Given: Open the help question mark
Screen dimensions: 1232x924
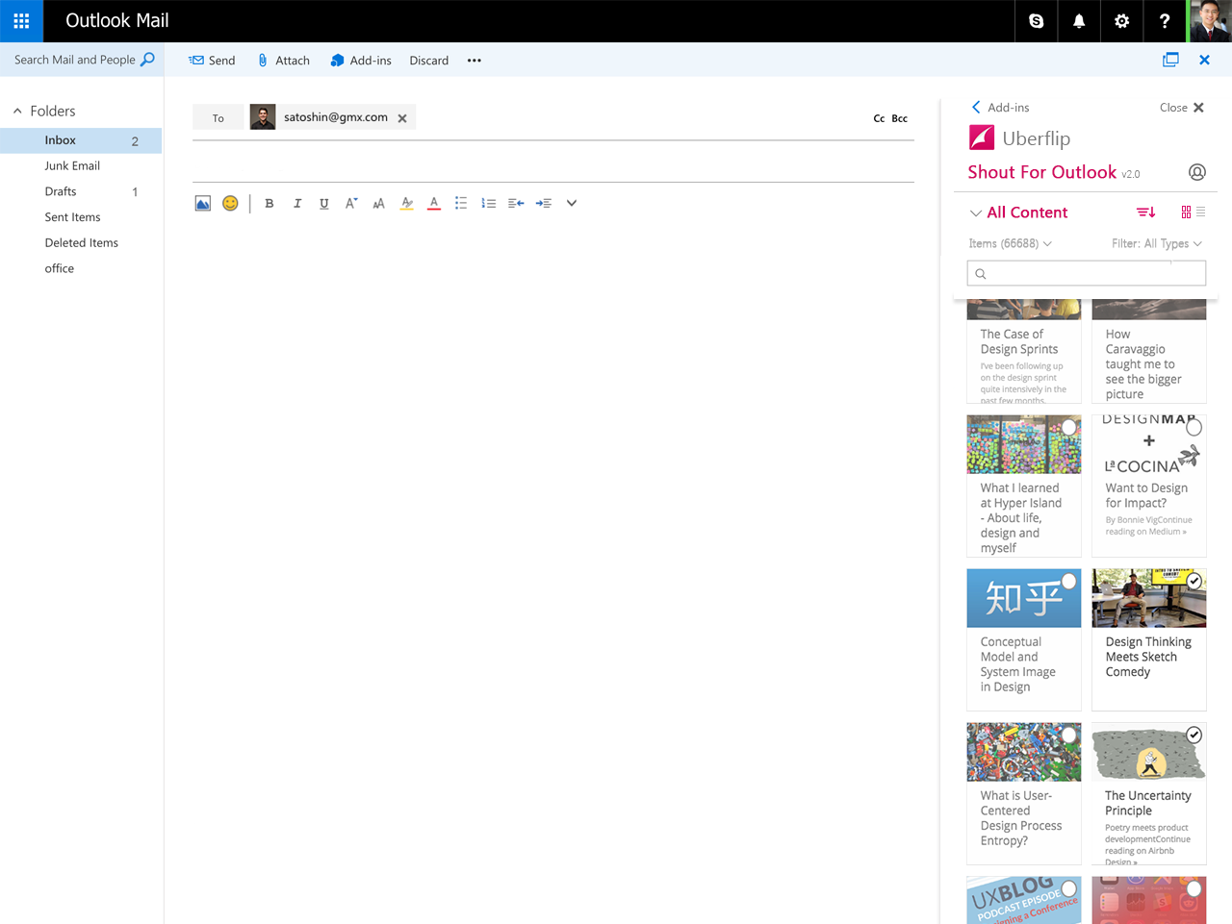Looking at the screenshot, I should click(x=1164, y=20).
